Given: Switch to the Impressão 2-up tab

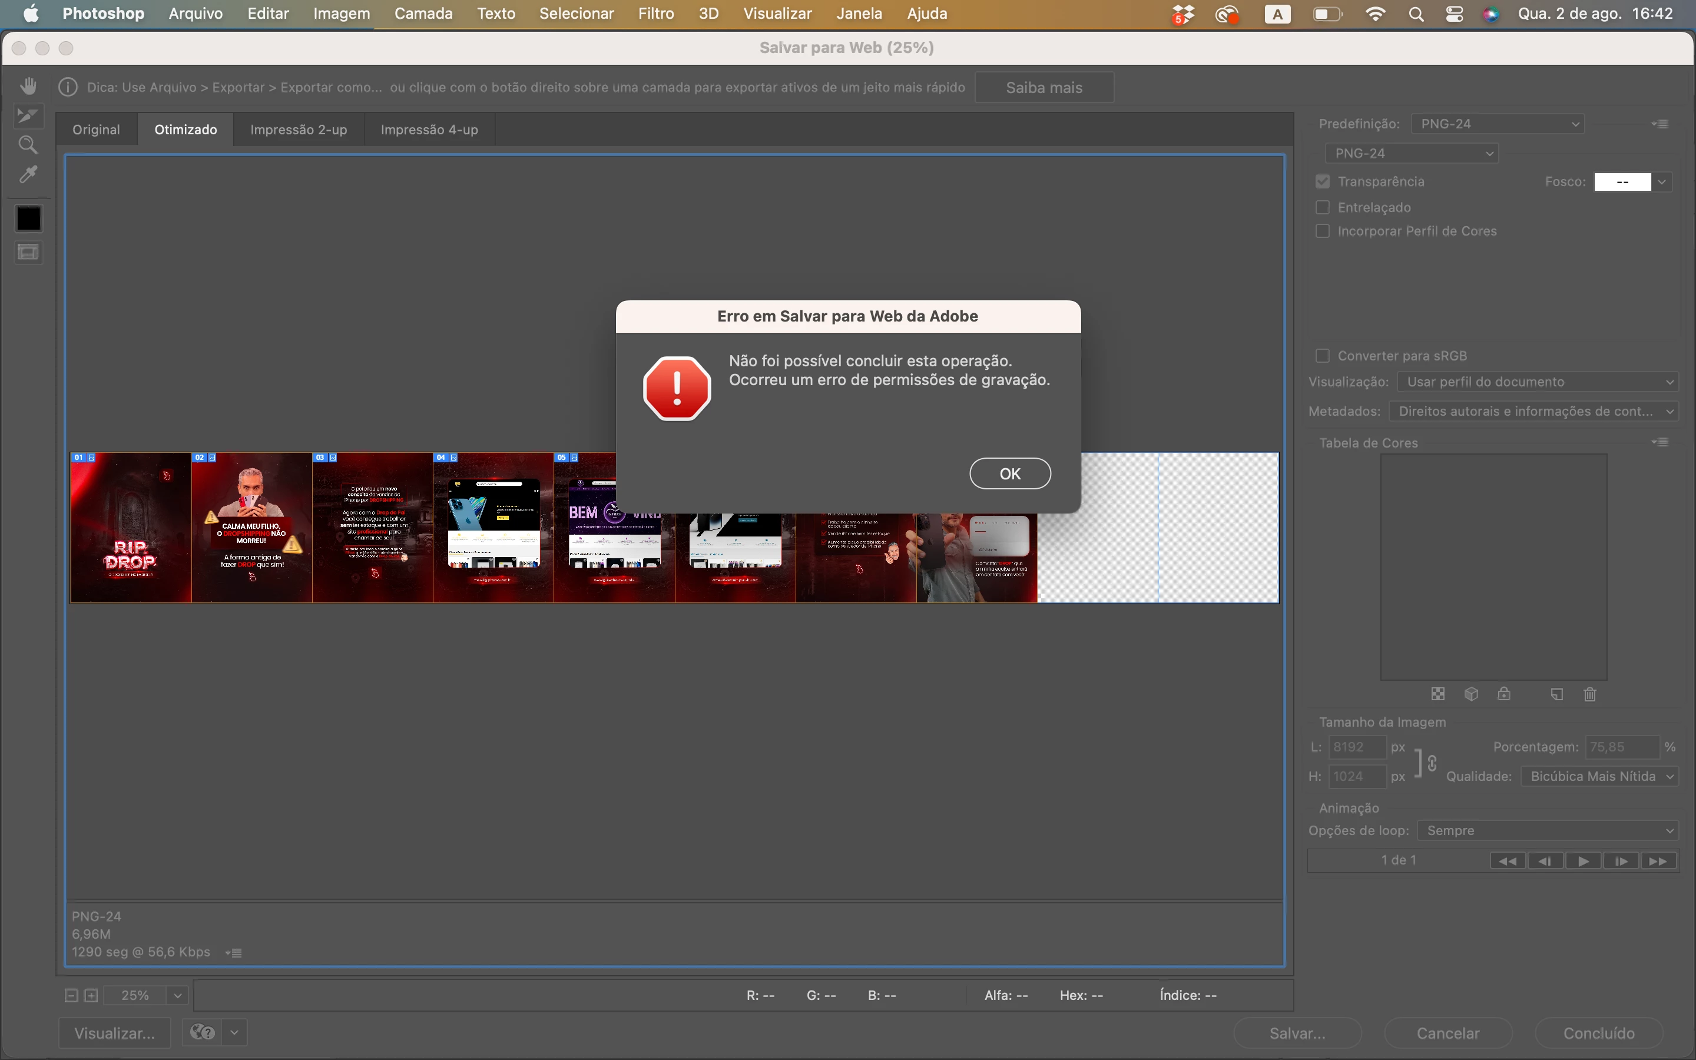Looking at the screenshot, I should pyautogui.click(x=299, y=130).
